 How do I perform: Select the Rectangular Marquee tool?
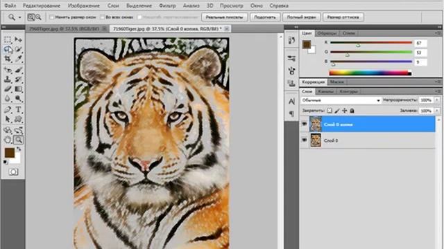[x=8, y=39]
